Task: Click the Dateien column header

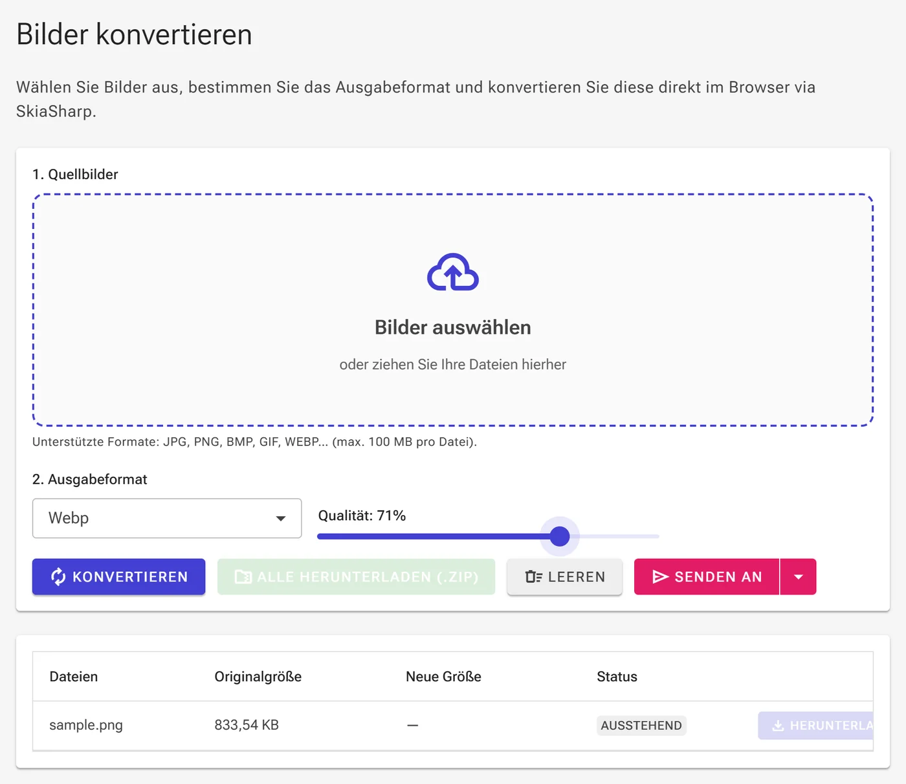Action: (74, 677)
